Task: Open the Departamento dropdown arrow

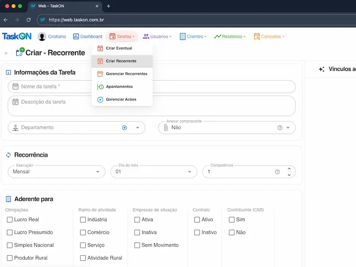Action: [137, 128]
